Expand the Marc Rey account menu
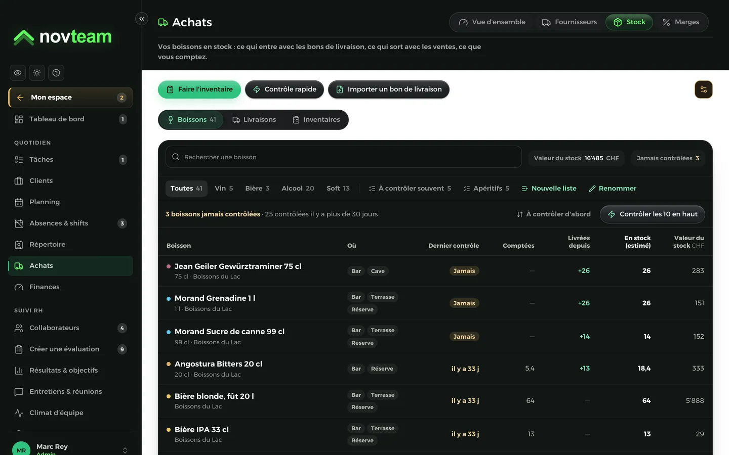Screen dimensions: 729x455 click(125, 450)
